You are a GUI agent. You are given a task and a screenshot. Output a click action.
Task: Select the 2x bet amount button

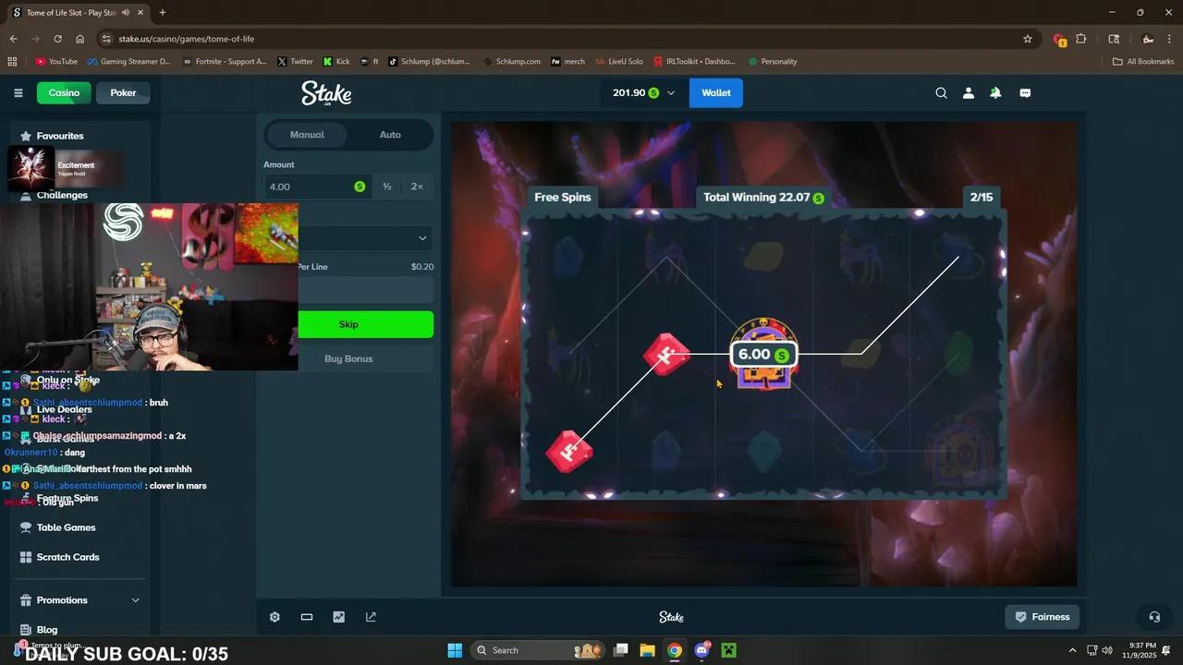coord(417,186)
